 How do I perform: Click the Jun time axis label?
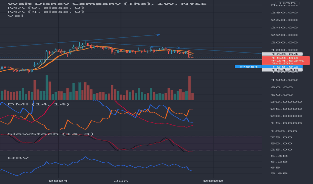tap(121, 181)
